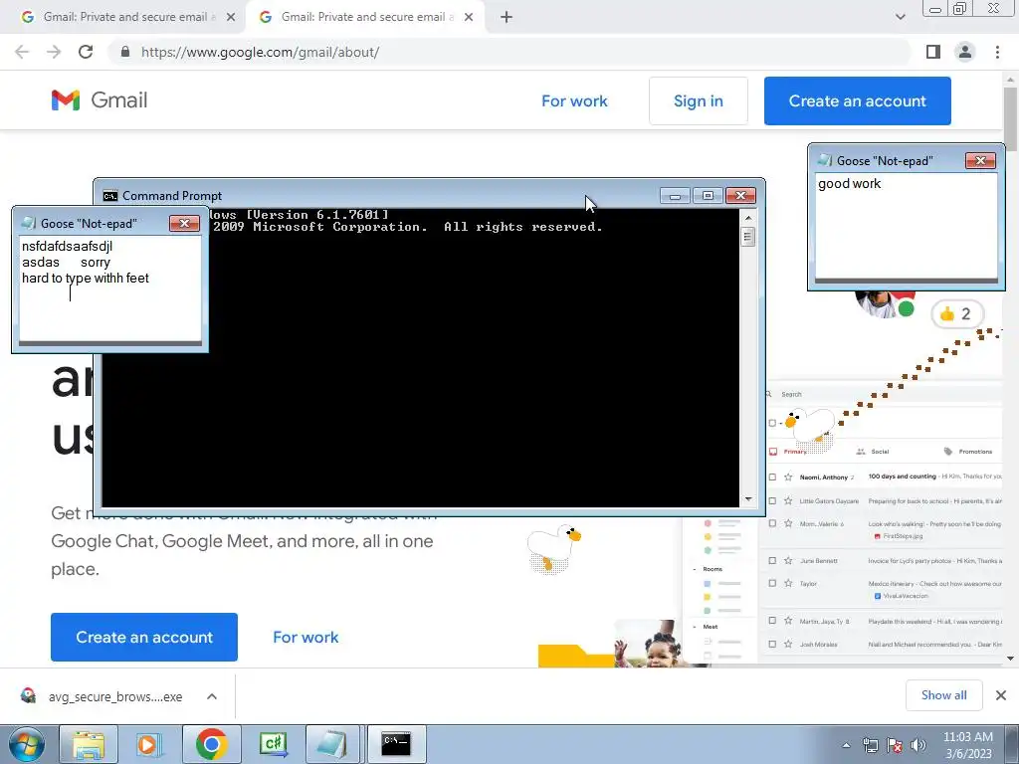Viewport: 1019px width, 764px height.
Task: Click the C# app taskbar icon
Action: [273, 744]
